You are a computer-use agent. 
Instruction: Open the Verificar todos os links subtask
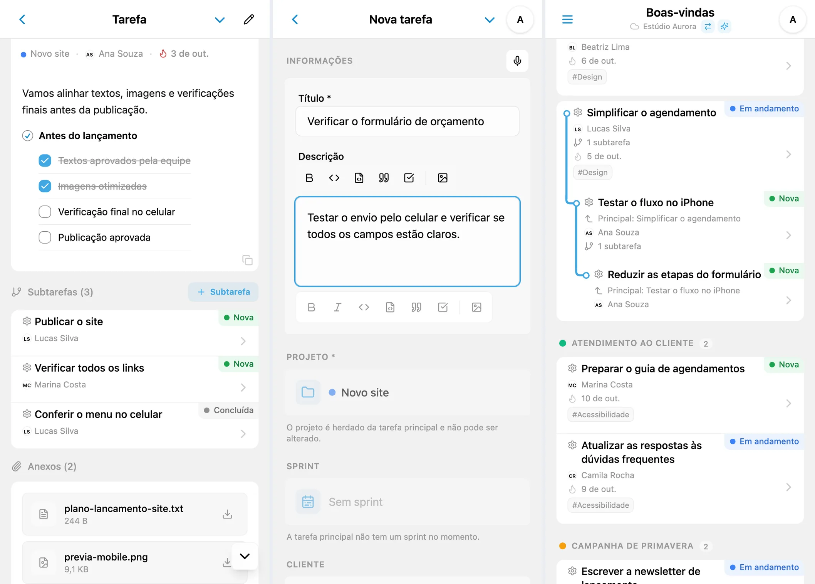point(135,379)
